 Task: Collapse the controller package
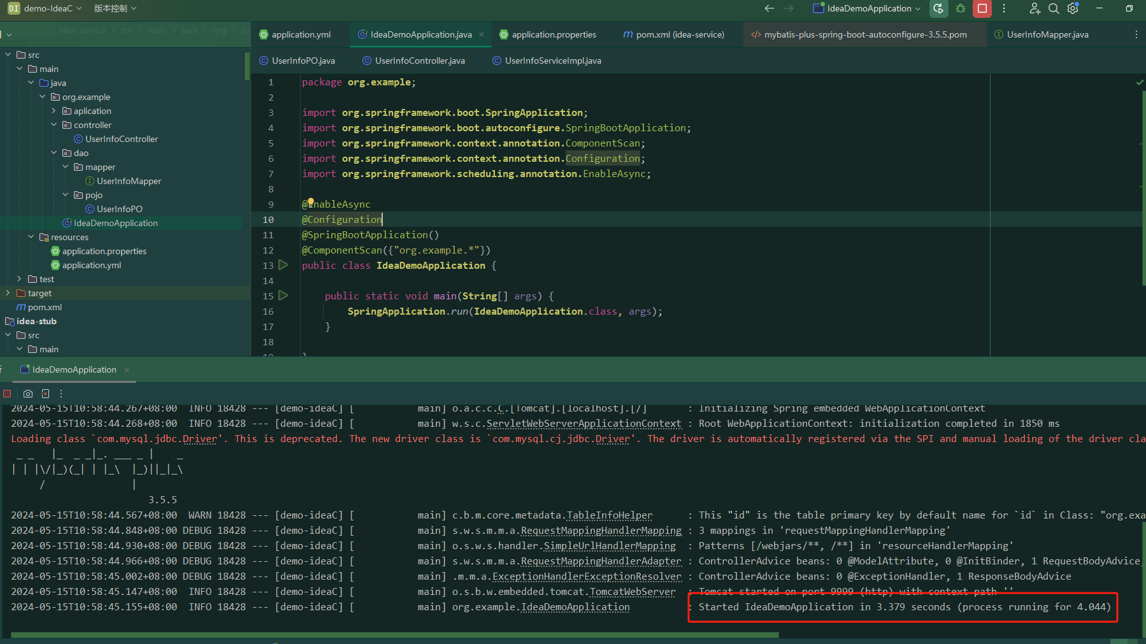[x=54, y=125]
